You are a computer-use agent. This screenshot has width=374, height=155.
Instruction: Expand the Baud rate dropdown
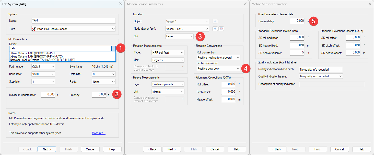coord(43,74)
